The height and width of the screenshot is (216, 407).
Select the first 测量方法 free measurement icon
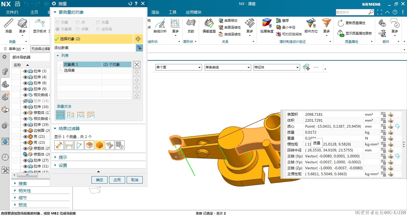[x=60, y=115]
